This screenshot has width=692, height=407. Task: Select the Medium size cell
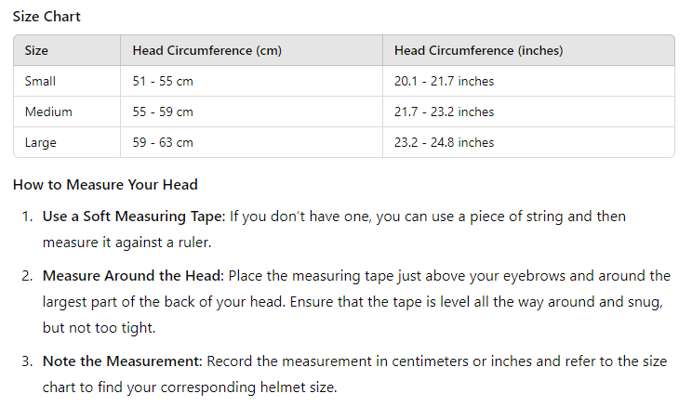(x=48, y=112)
